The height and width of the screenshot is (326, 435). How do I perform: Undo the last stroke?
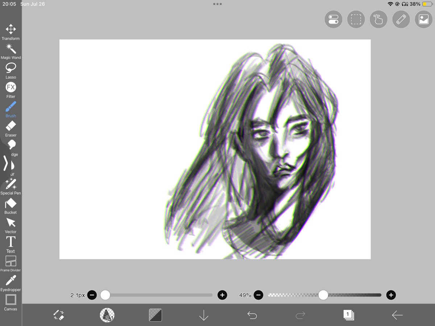click(252, 315)
